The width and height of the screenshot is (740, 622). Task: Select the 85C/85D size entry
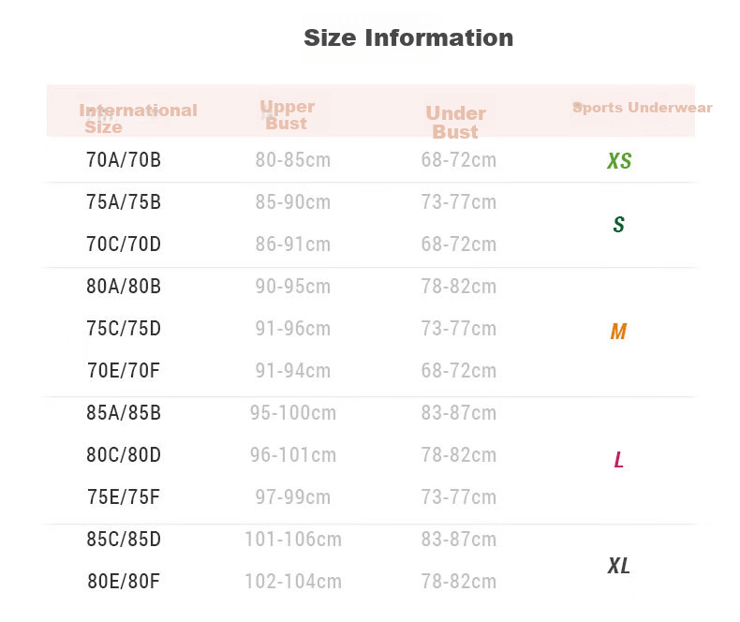click(x=124, y=539)
